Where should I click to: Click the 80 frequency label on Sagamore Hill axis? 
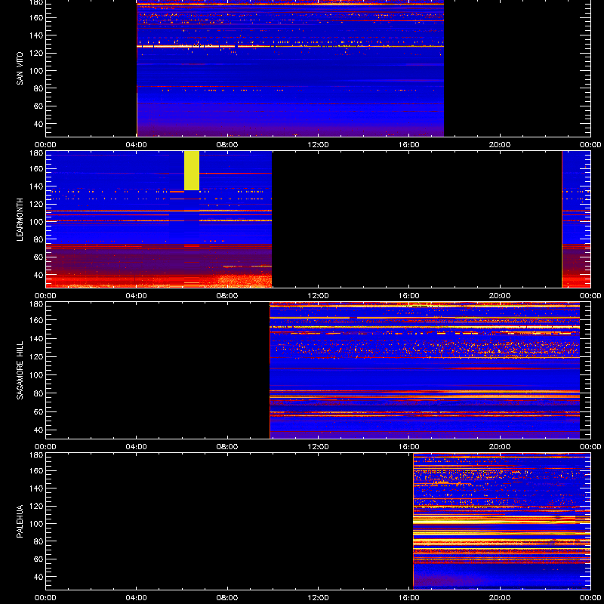coord(39,393)
